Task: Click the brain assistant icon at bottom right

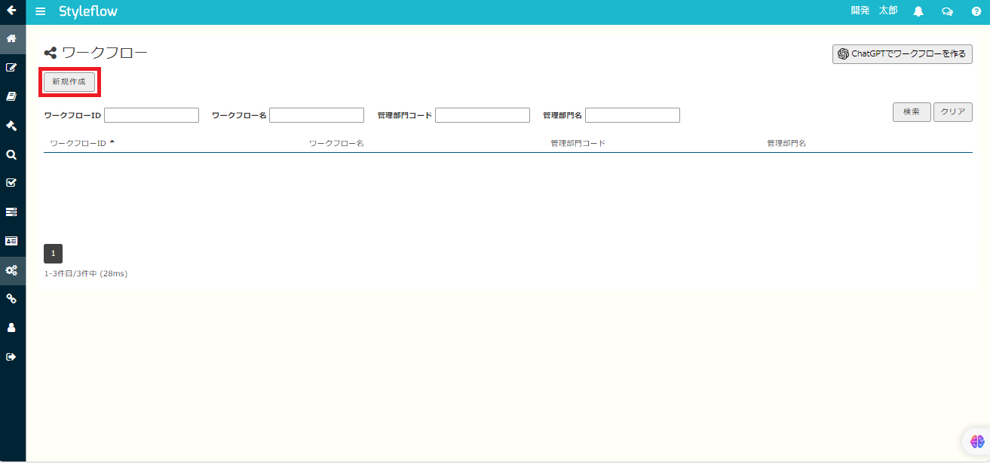Action: click(x=977, y=442)
